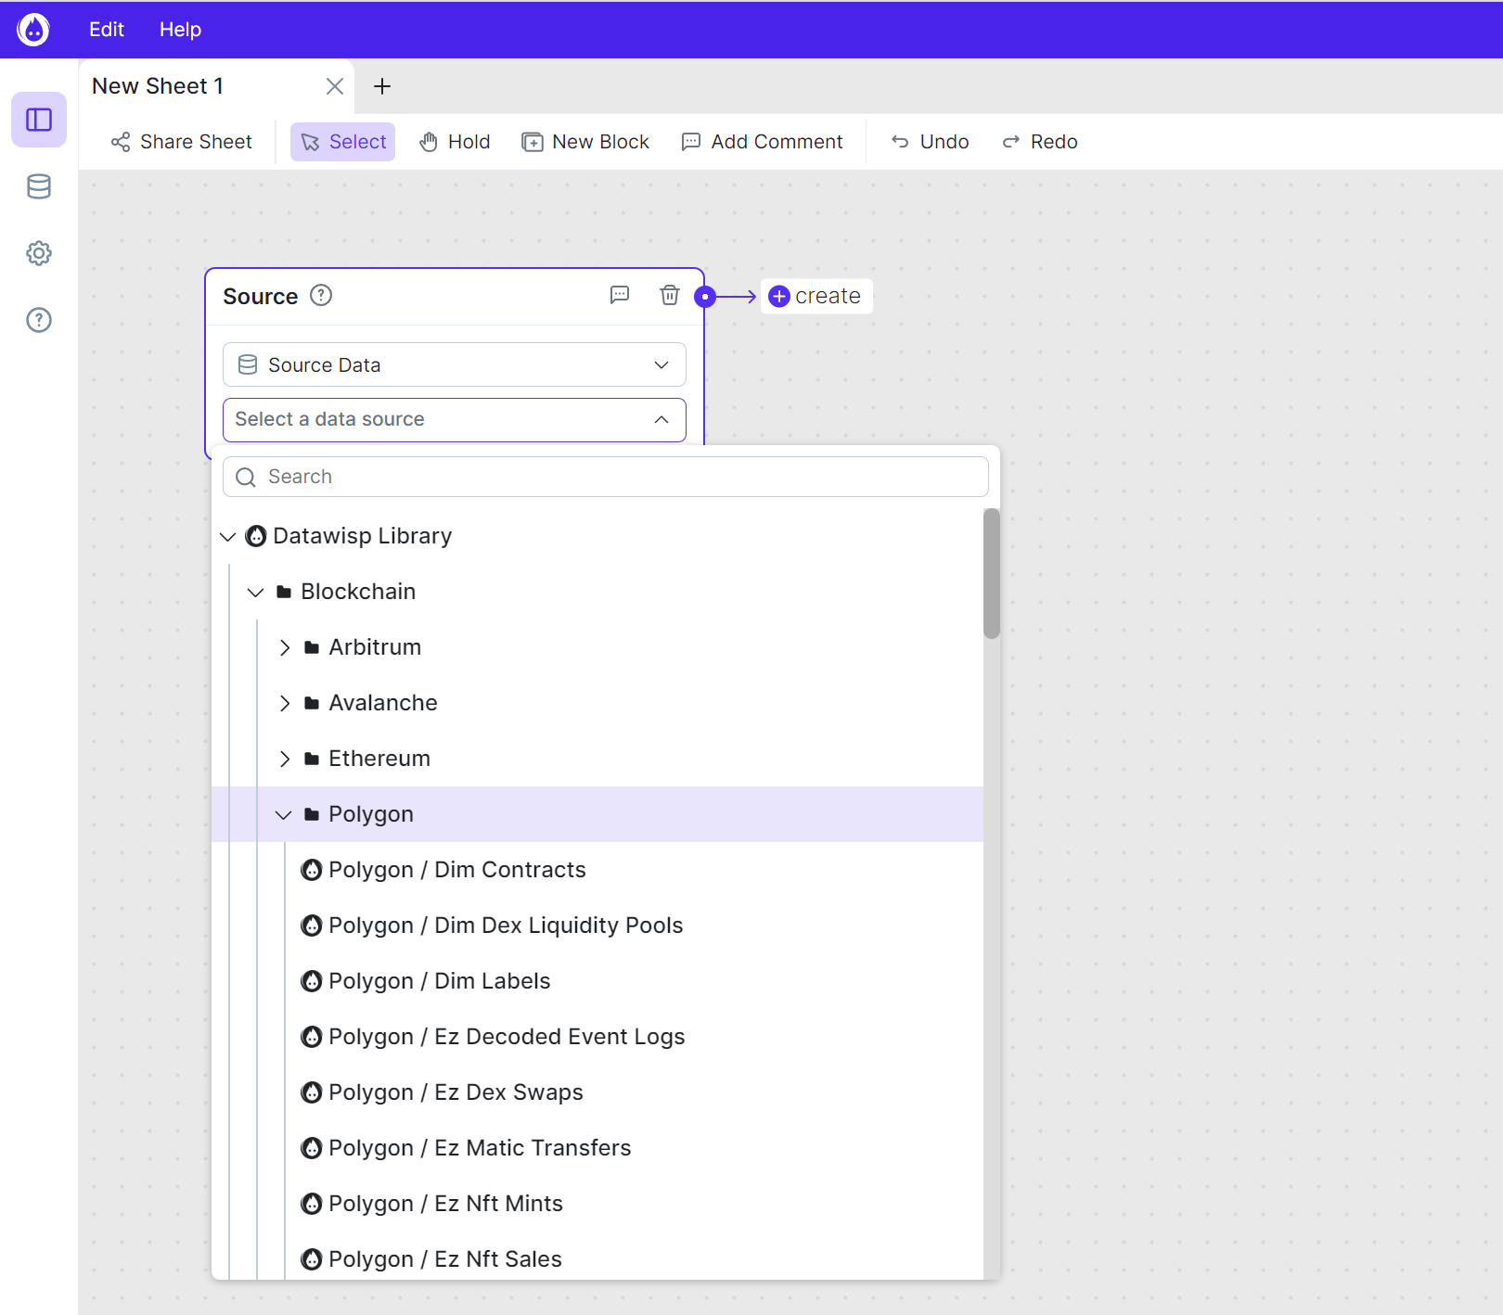Focus the data source Search field

click(606, 477)
